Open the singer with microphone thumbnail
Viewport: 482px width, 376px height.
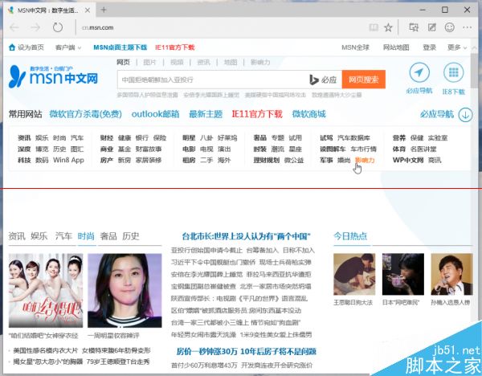pyautogui.click(x=451, y=274)
